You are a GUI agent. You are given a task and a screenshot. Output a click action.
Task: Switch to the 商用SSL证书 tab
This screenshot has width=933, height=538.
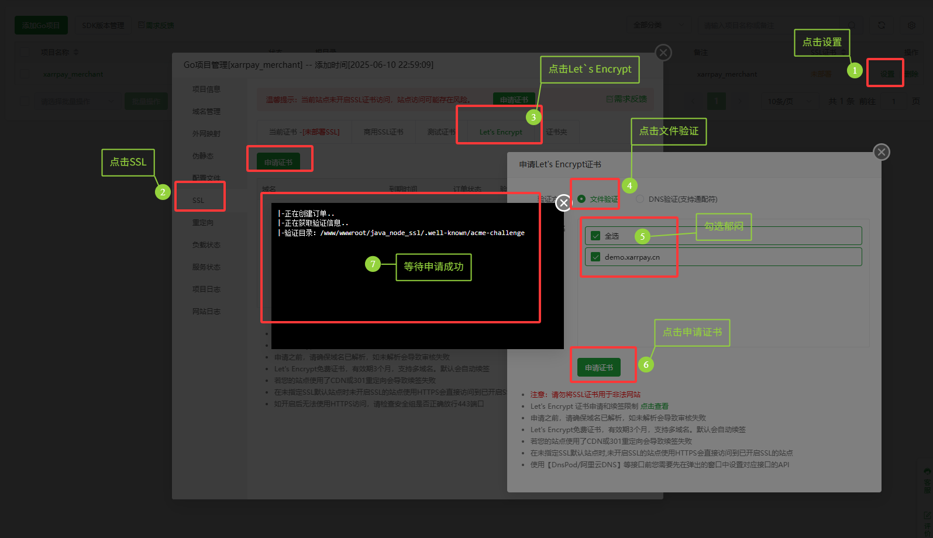point(383,132)
